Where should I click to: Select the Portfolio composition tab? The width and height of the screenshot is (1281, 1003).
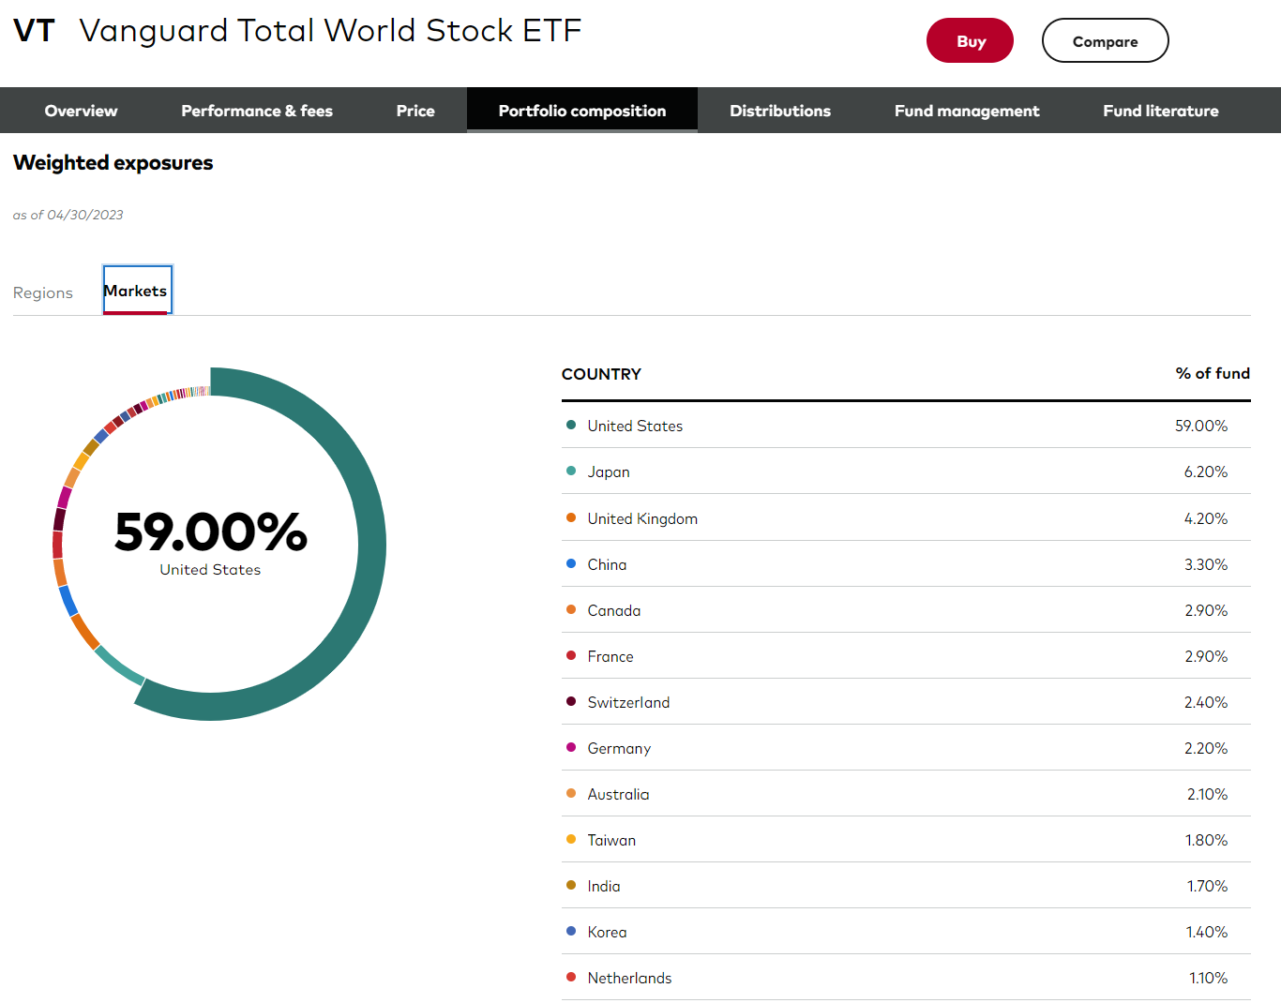(582, 111)
